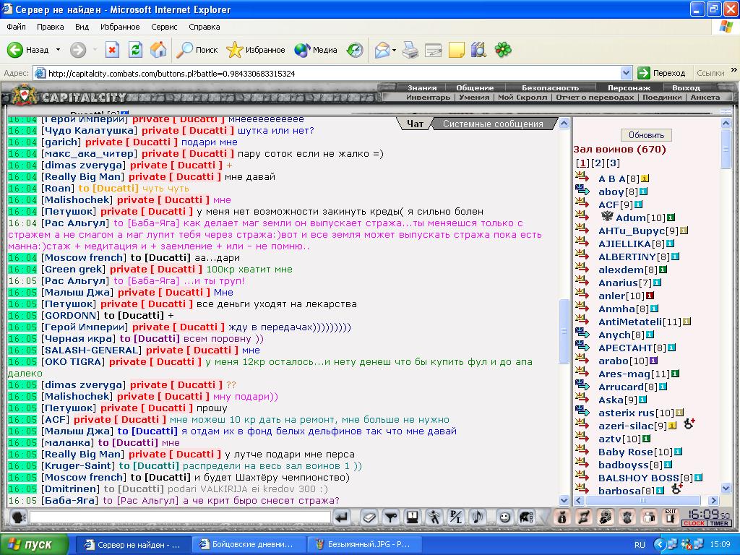Open the Справка menu
The height and width of the screenshot is (555, 740).
pos(205,27)
